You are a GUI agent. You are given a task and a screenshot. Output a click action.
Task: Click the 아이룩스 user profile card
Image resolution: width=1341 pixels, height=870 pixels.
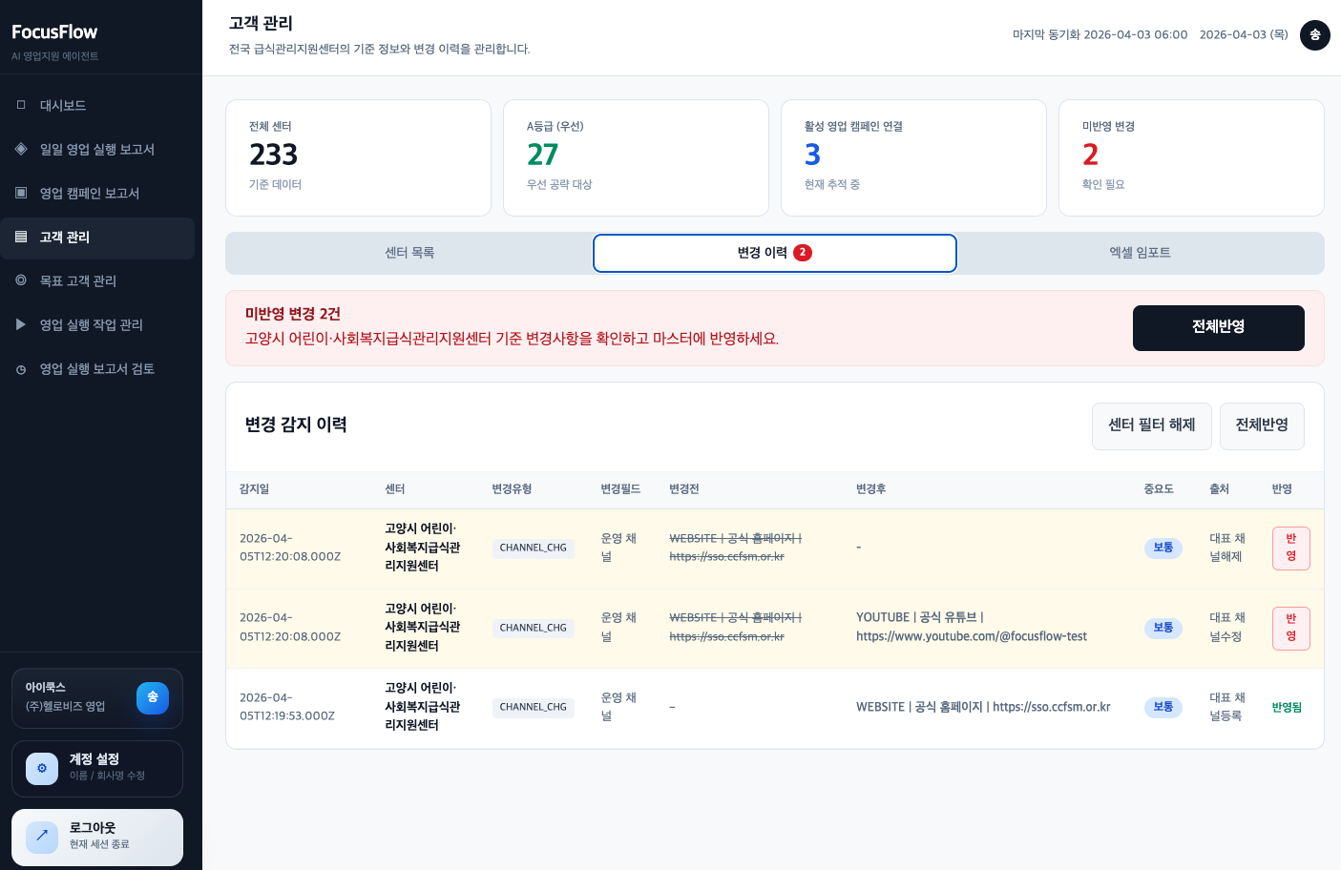(x=97, y=698)
